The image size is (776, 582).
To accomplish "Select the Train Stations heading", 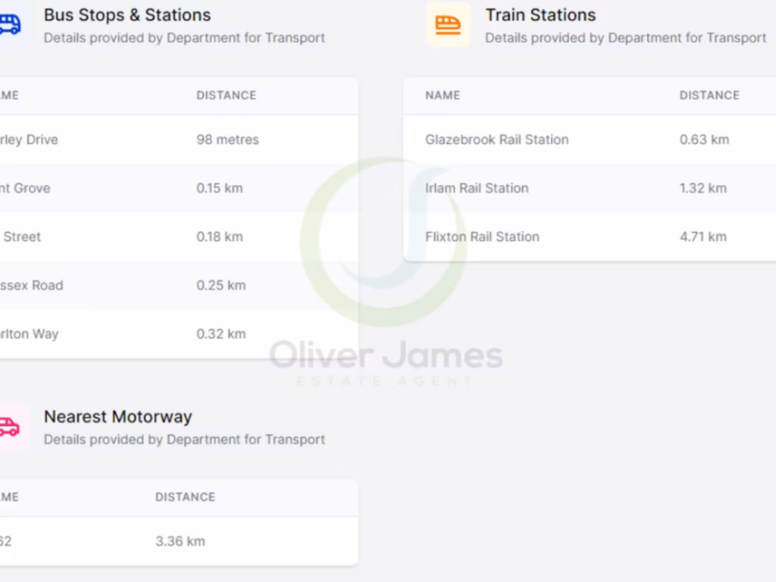I will click(x=540, y=15).
